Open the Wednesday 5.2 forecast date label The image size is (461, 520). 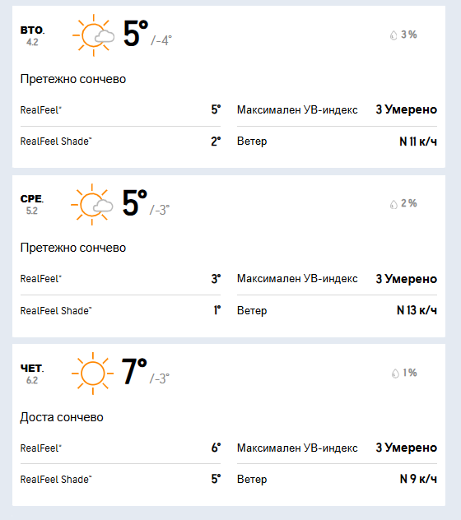click(32, 205)
